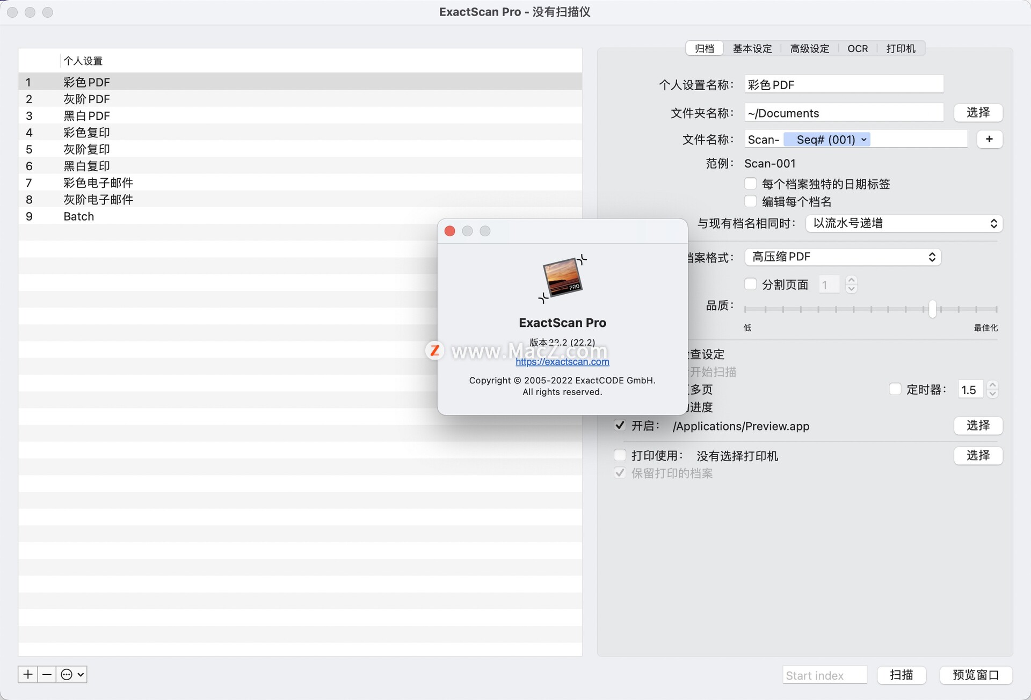Click ExactScan Pro app icon in About dialog
The height and width of the screenshot is (700, 1031).
[x=562, y=279]
